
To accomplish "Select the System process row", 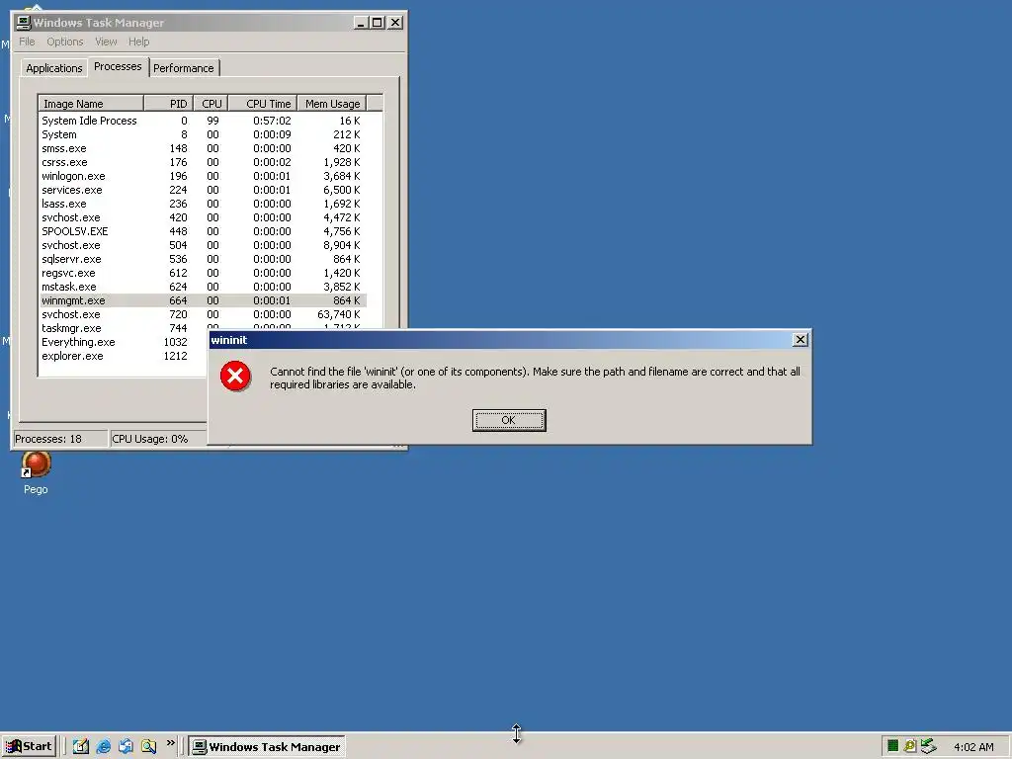I will click(x=203, y=134).
